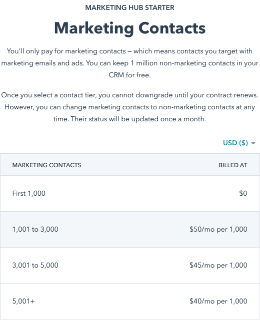Image resolution: width=260 pixels, height=321 pixels.
Task: Click the Marketing Contacts main heading
Action: click(130, 28)
